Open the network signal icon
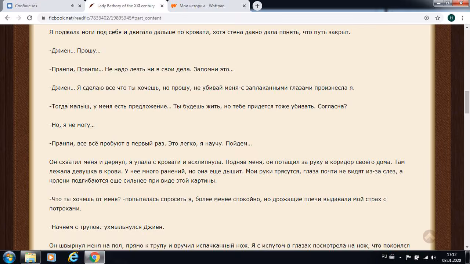Screen dimensions: 470x264 tap(425, 257)
